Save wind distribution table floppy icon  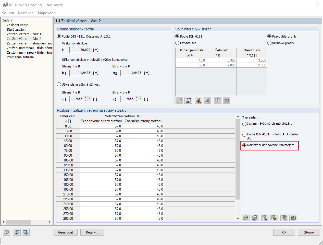[x=255, y=218]
